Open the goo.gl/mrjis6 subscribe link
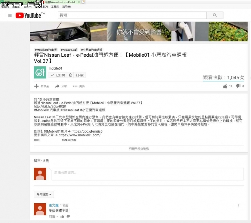Image resolution: width=251 pixels, height=223 pixels. [87, 131]
